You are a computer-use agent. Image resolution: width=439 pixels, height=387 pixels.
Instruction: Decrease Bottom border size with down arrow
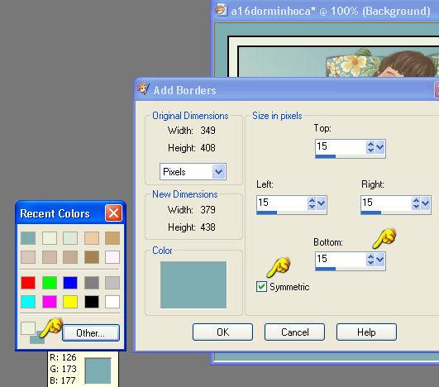(x=370, y=263)
